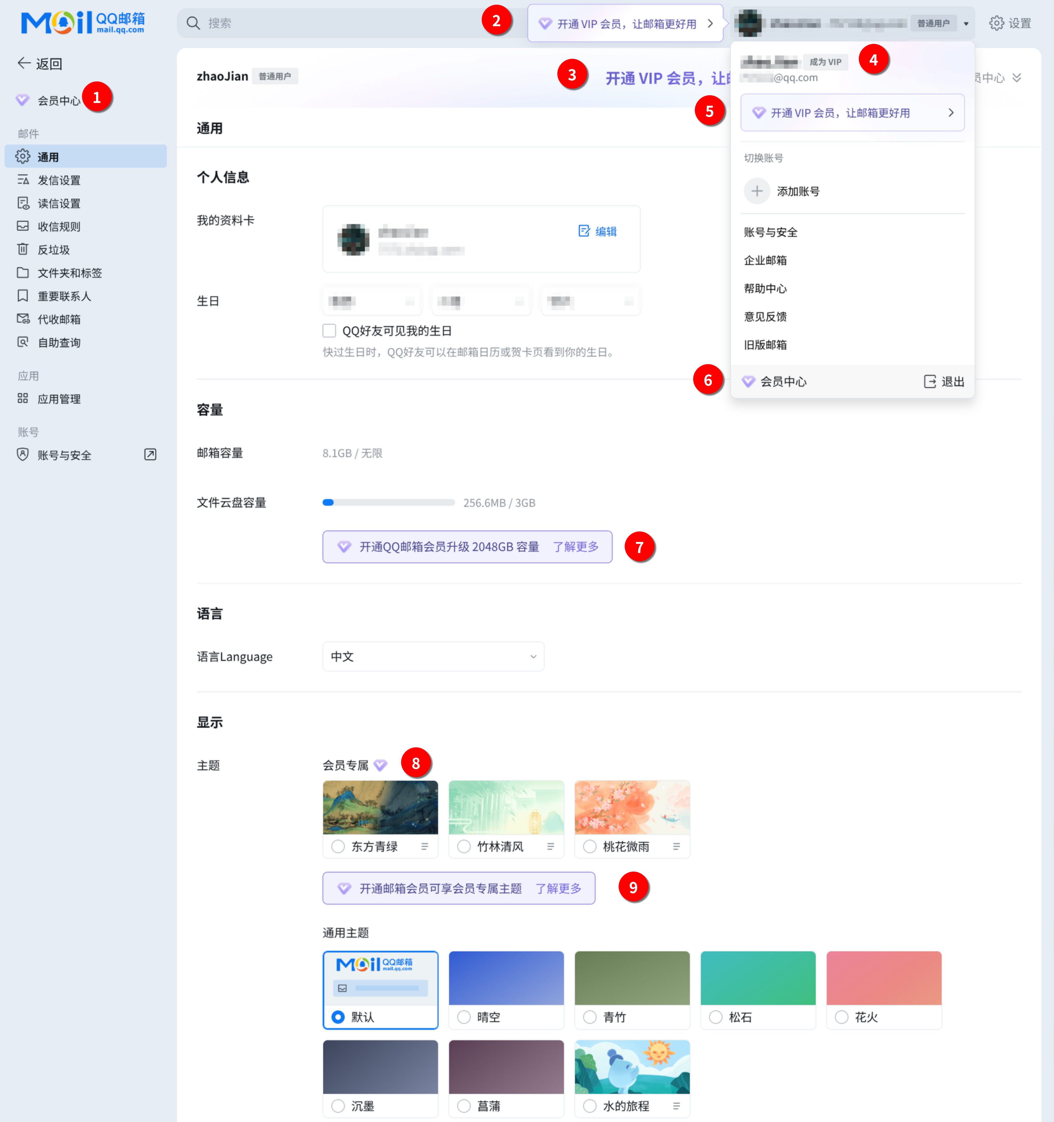Open 发信设置 in the sidebar
The width and height of the screenshot is (1054, 1122).
tap(59, 180)
